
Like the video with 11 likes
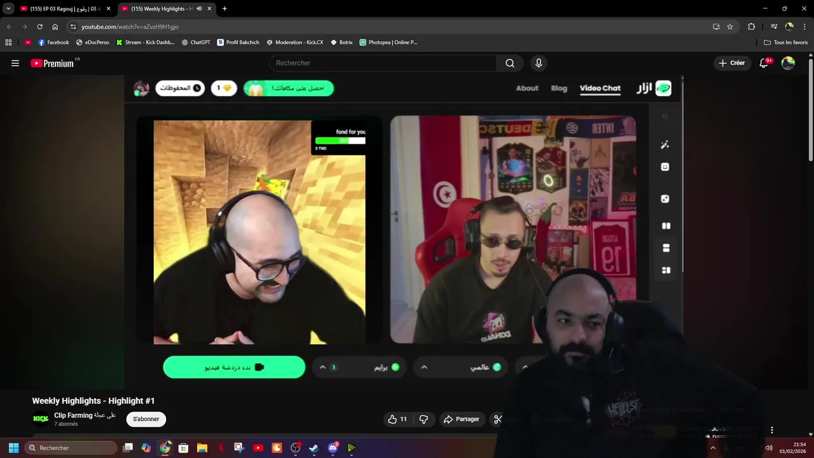pyautogui.click(x=398, y=419)
